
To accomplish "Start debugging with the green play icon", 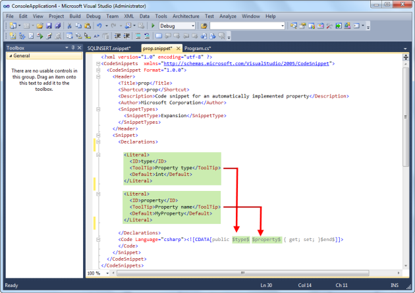I will [x=153, y=26].
